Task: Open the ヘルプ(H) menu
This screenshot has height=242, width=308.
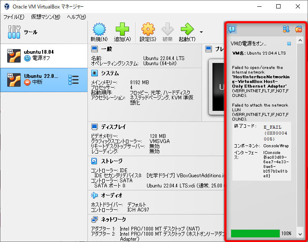Action: (76, 17)
